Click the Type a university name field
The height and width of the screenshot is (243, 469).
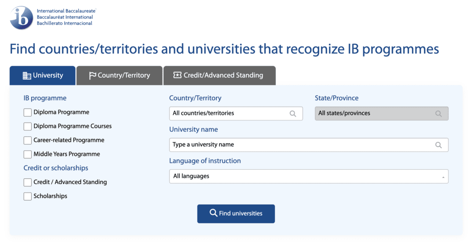tap(309, 145)
